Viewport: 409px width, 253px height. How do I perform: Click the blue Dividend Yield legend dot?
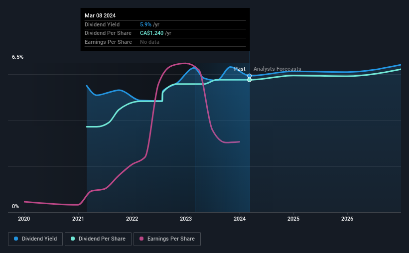(x=16, y=239)
